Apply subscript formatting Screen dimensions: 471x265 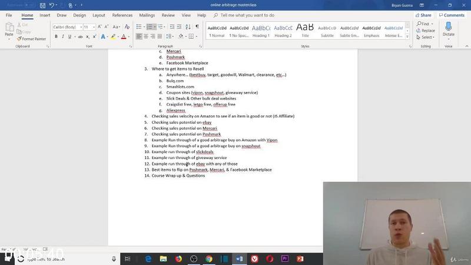point(87,37)
